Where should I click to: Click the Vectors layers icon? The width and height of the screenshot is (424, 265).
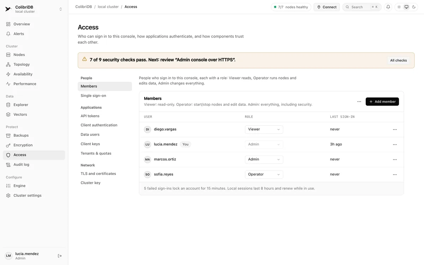pyautogui.click(x=8, y=114)
